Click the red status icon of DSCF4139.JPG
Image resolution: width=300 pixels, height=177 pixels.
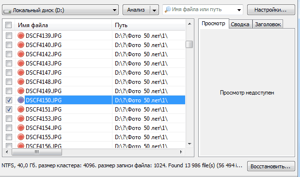21,35
